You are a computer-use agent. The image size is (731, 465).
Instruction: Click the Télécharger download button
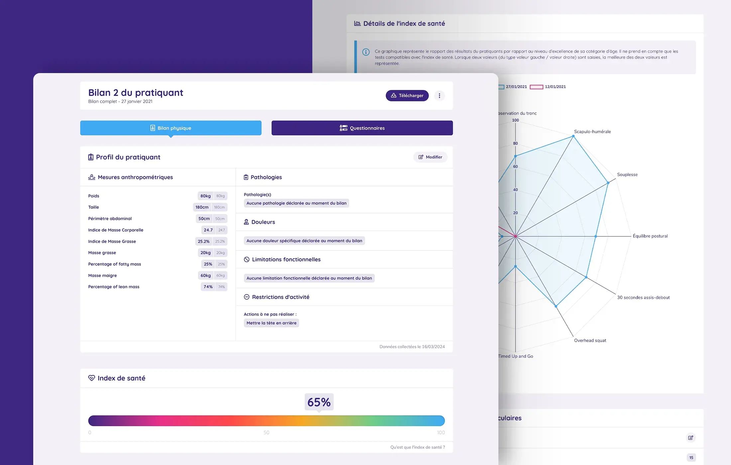407,96
